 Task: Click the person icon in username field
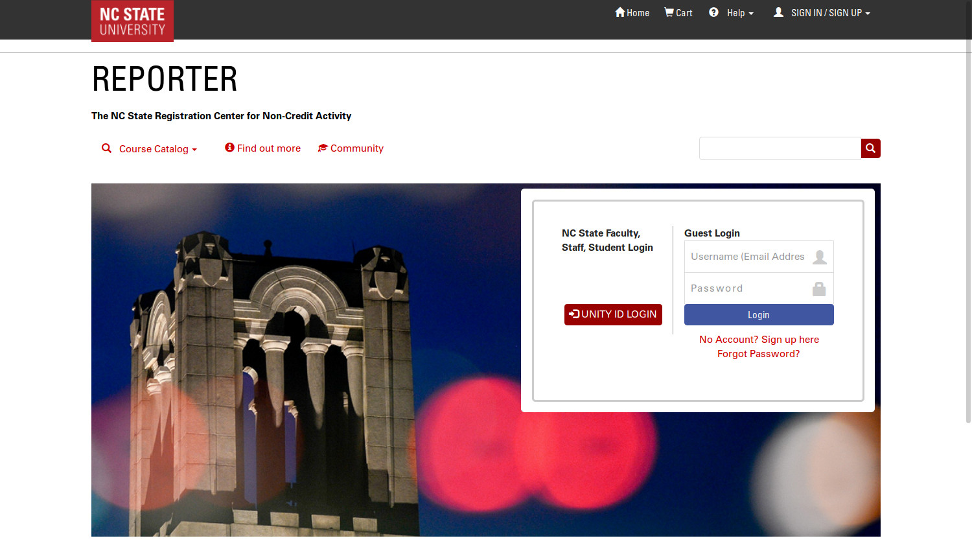point(819,257)
